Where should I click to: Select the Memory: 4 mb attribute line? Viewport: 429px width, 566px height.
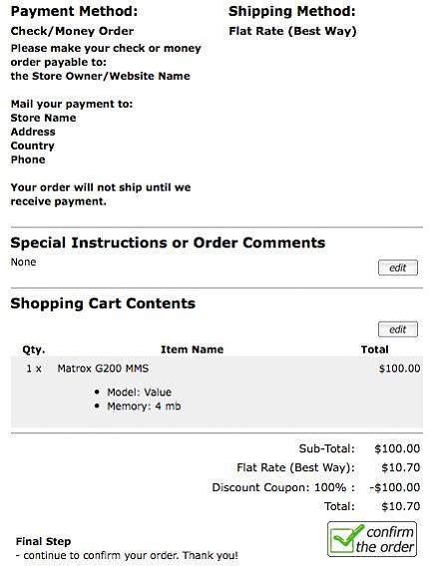(x=144, y=407)
